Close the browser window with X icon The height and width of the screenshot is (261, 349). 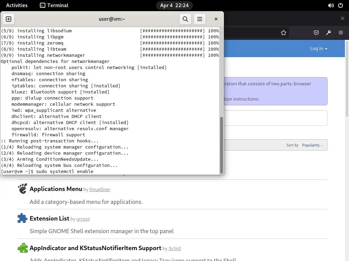coord(342,18)
